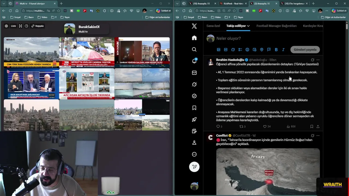The height and width of the screenshot is (196, 349).
Task: Open X home via the X logo
Action: pos(194,26)
